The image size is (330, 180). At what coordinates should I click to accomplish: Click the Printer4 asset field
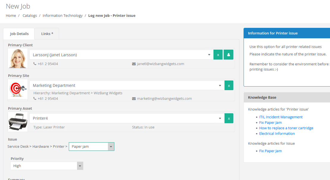[127, 118]
